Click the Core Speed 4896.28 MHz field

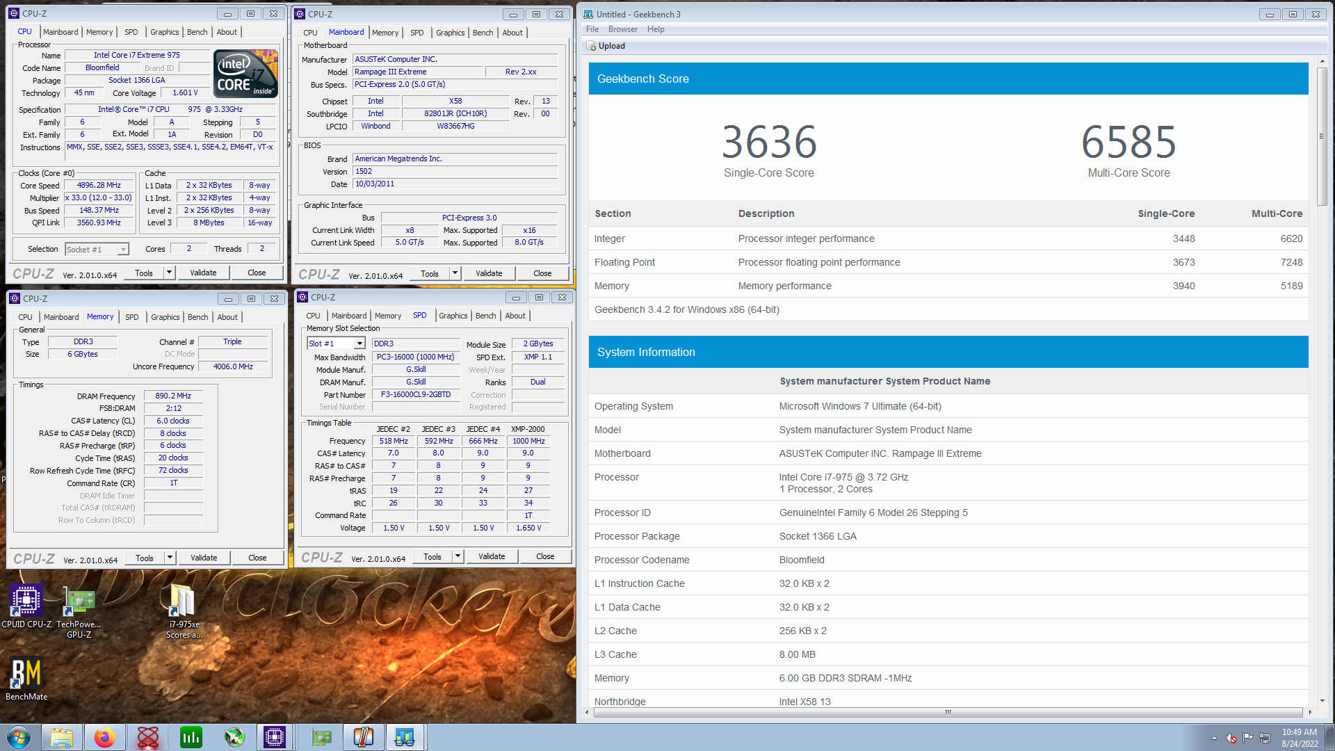(x=99, y=186)
